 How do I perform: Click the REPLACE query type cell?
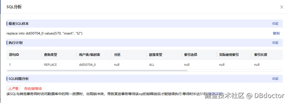[x=50, y=65]
